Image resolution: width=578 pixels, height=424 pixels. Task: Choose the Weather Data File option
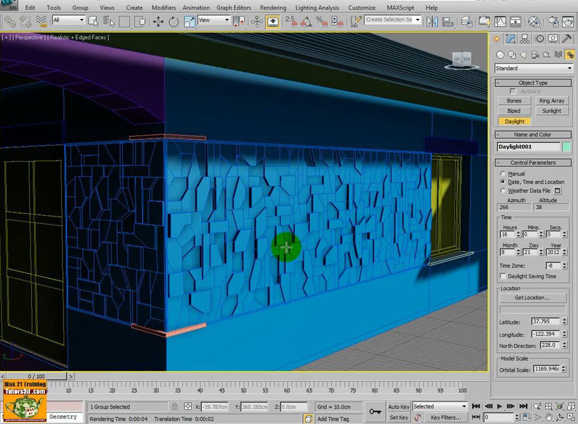(x=503, y=191)
